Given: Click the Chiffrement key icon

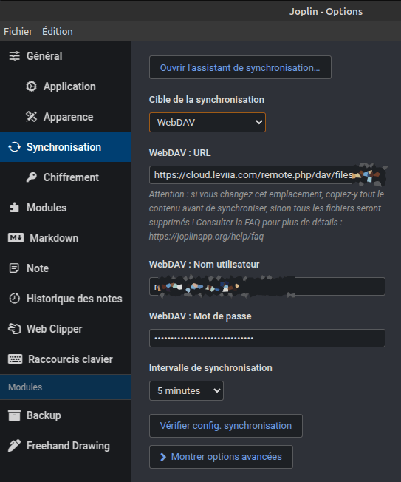Looking at the screenshot, I should point(31,177).
